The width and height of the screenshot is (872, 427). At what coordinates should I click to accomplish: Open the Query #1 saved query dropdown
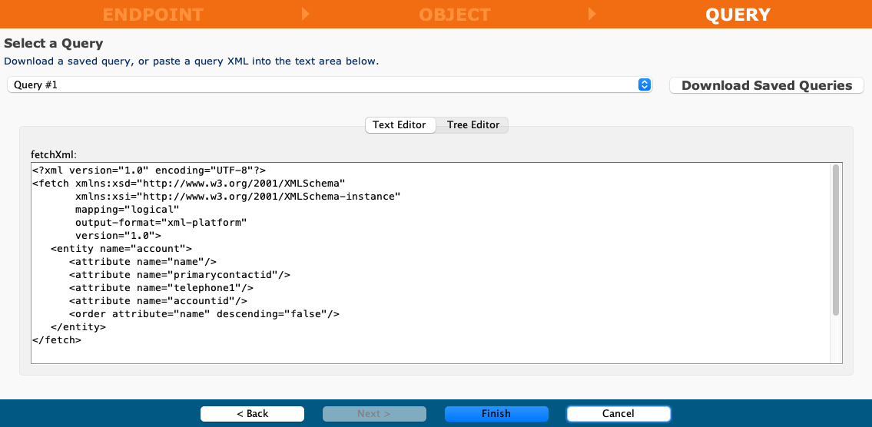click(330, 85)
